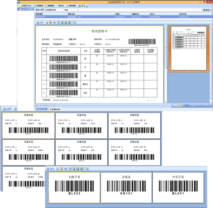Open the 包含 condition dropdown
The height and width of the screenshot is (208, 213).
77,10
